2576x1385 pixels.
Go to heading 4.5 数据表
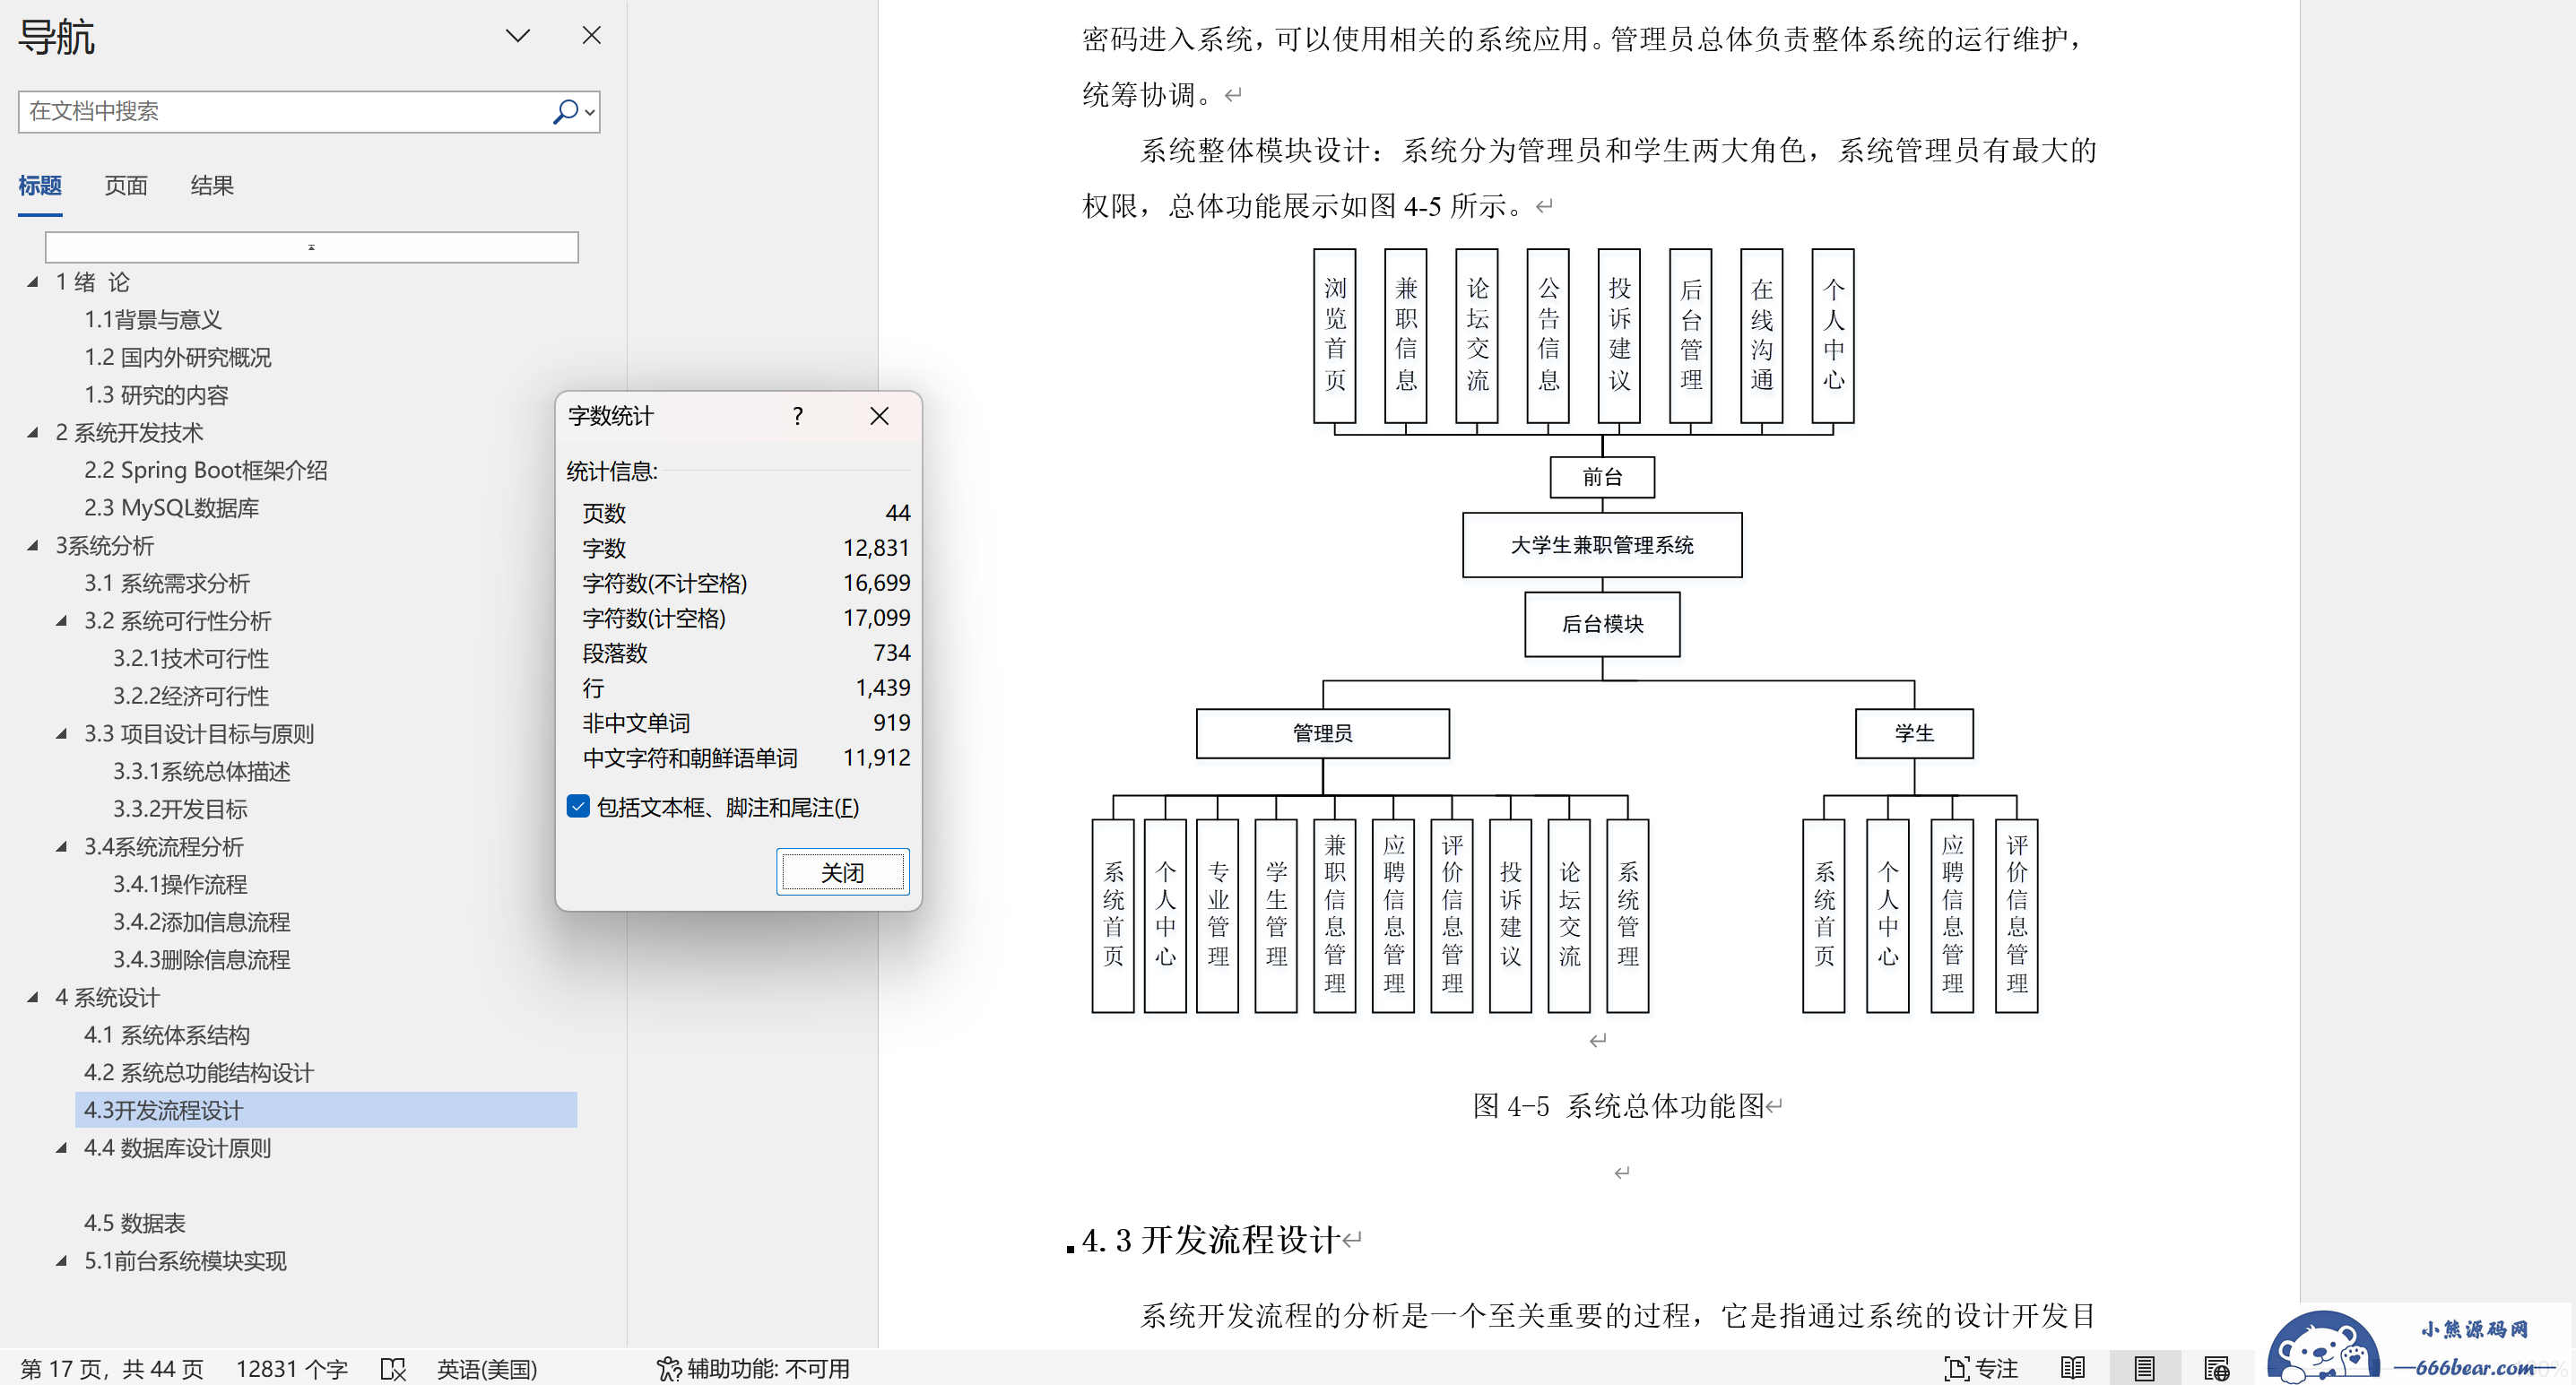click(135, 1223)
